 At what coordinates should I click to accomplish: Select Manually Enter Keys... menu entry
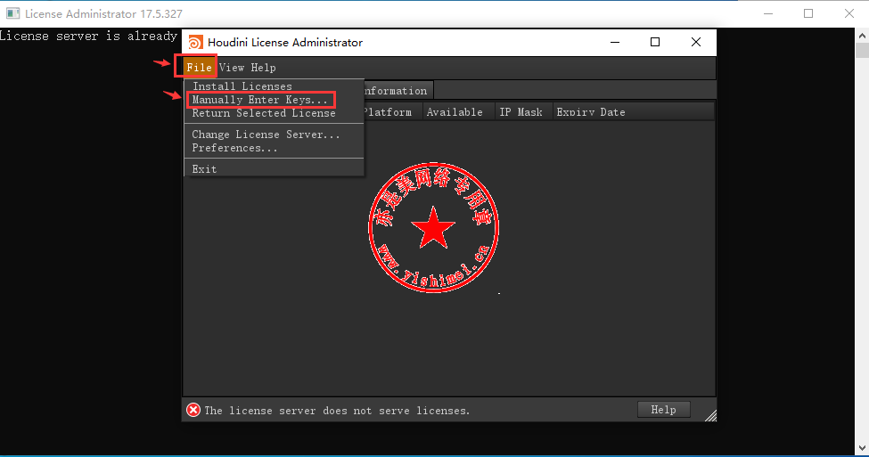click(x=259, y=100)
